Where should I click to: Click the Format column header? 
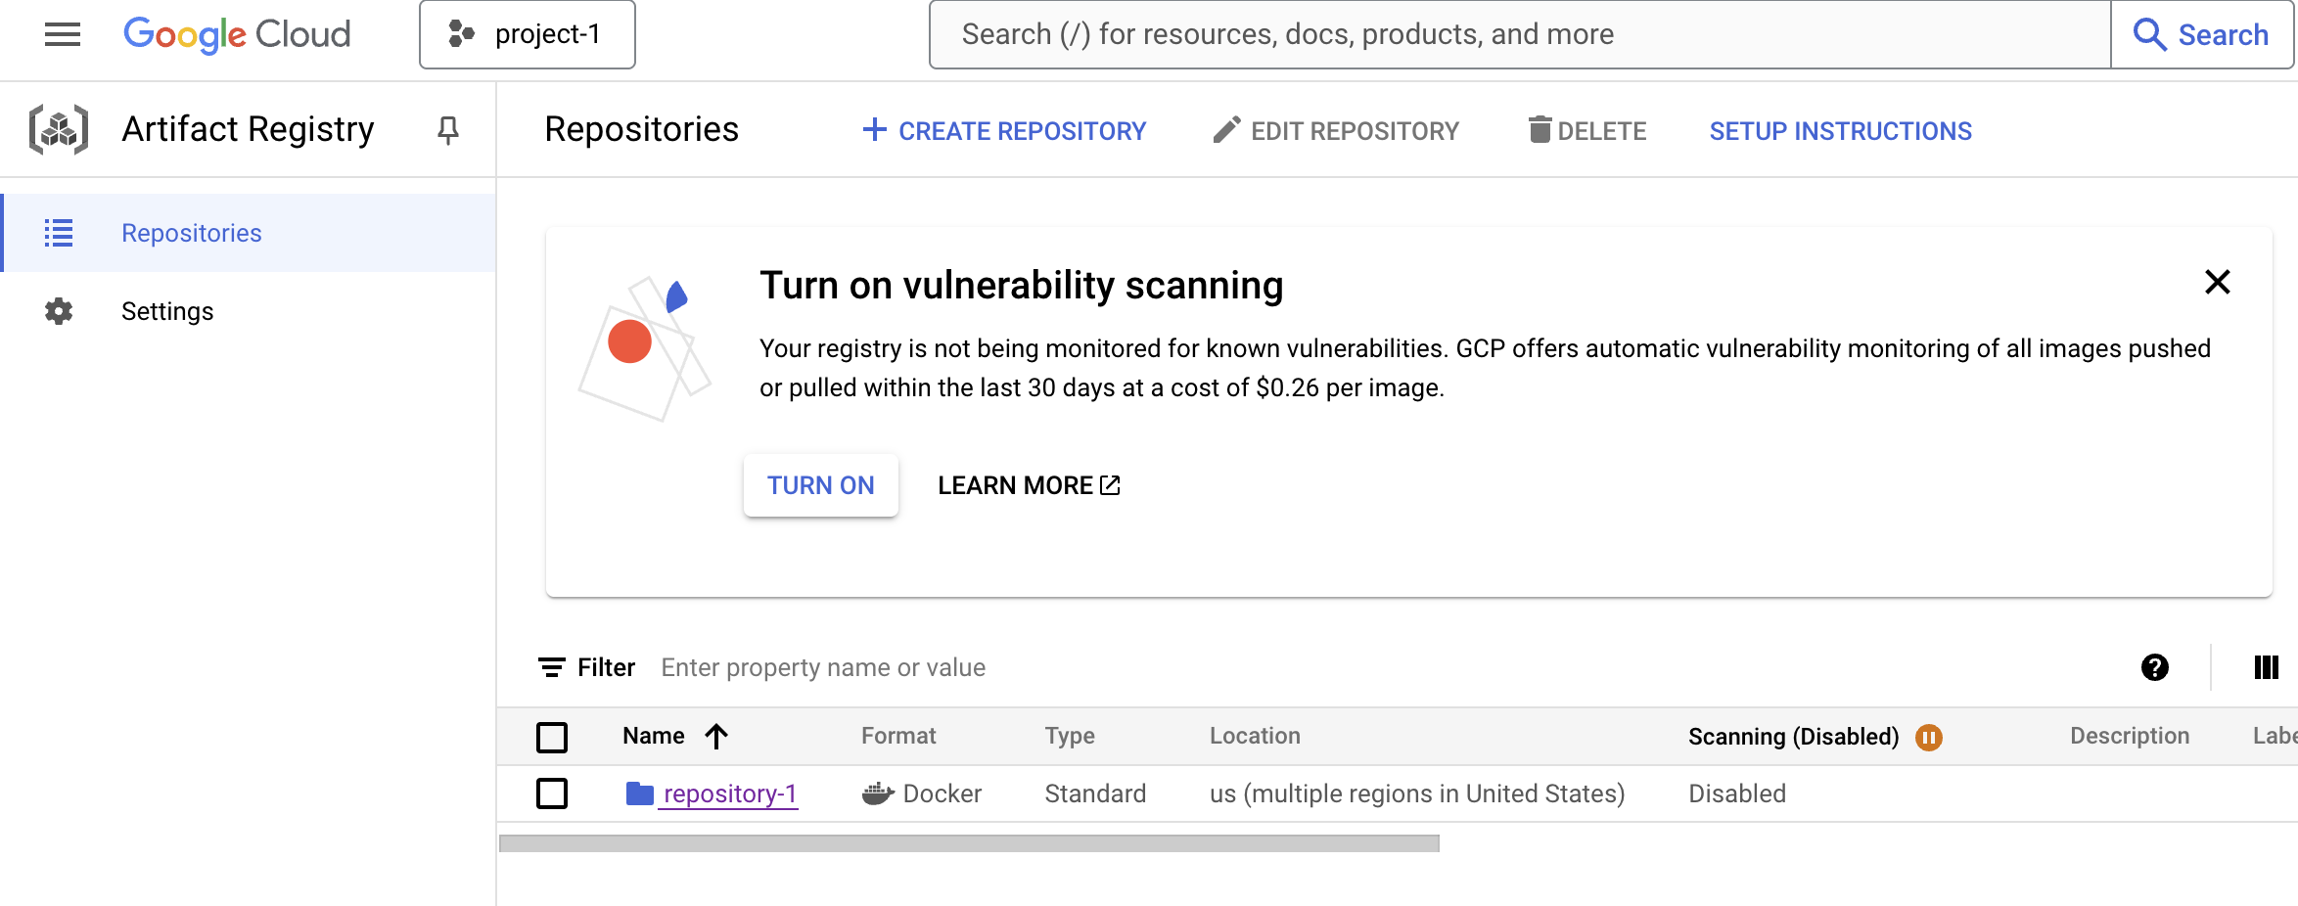(x=898, y=736)
